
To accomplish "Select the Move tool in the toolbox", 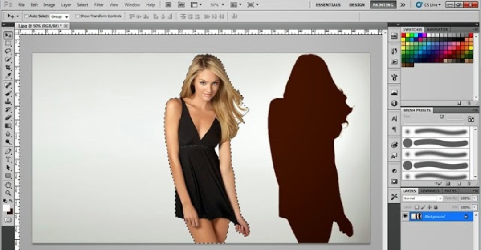I will click(x=8, y=35).
